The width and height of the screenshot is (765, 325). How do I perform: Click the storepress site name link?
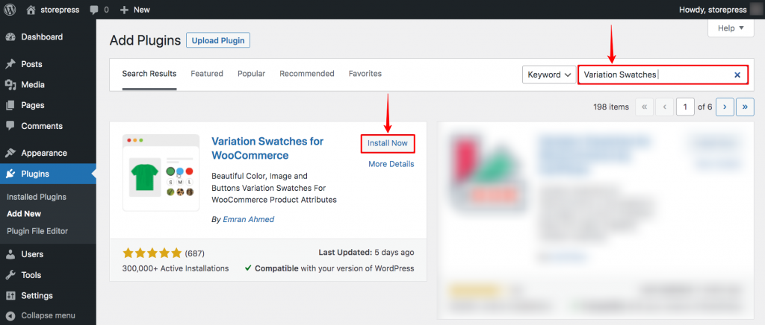point(60,10)
